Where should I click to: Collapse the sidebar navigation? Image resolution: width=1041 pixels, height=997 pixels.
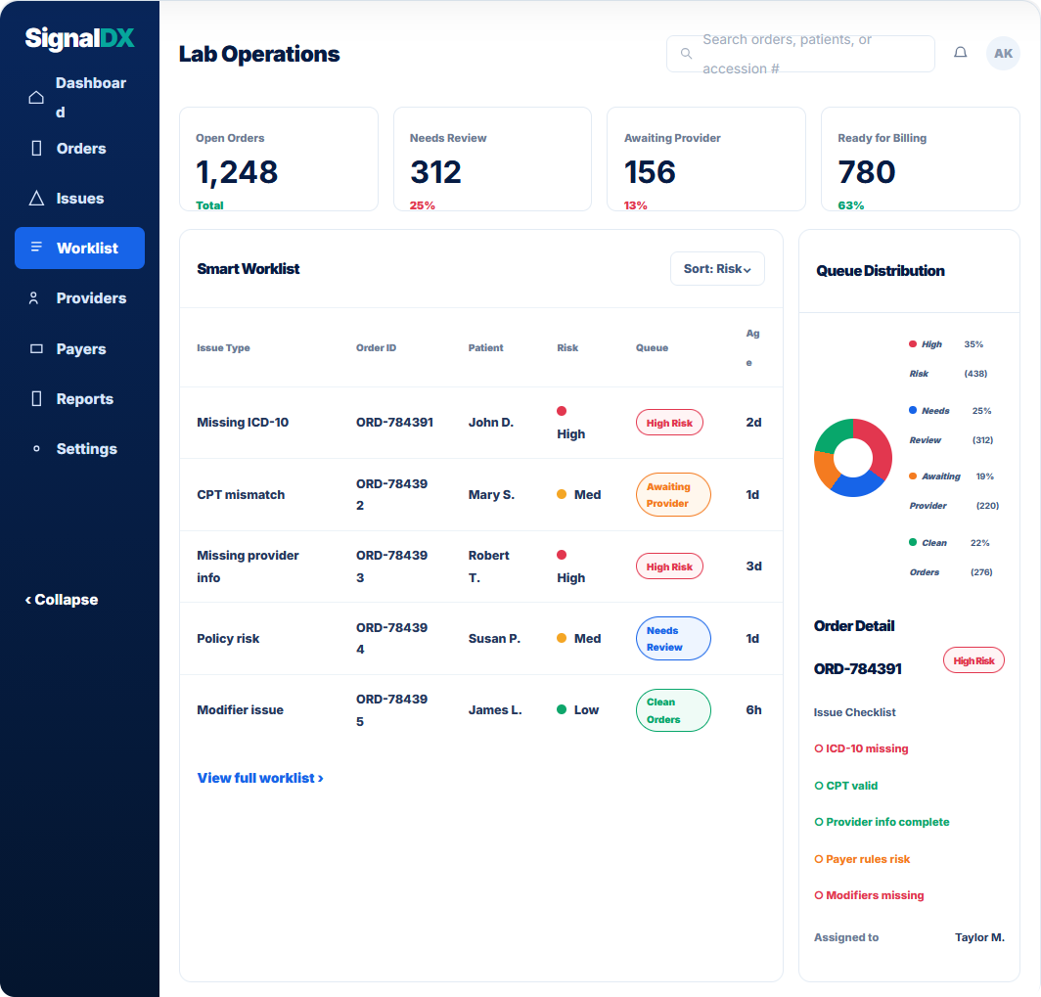click(61, 600)
